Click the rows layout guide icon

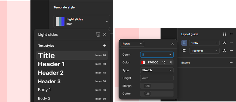184,43
